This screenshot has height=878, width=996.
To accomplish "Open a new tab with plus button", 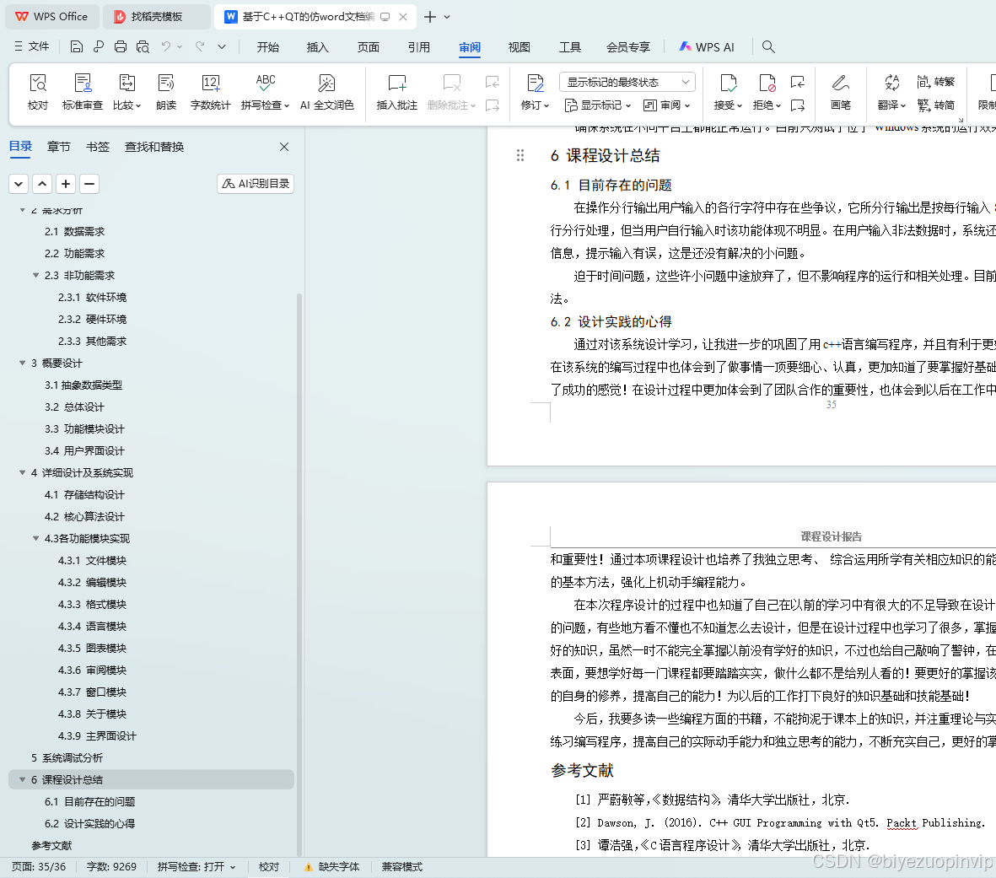I will click(x=430, y=17).
